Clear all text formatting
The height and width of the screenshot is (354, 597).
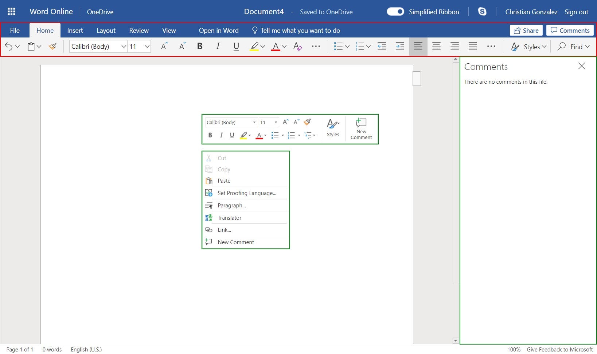coord(297,46)
